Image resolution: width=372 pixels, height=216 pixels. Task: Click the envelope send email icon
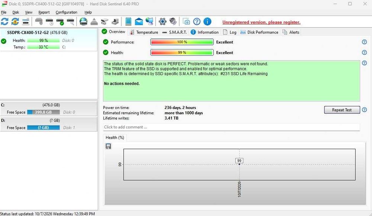tap(139, 22)
